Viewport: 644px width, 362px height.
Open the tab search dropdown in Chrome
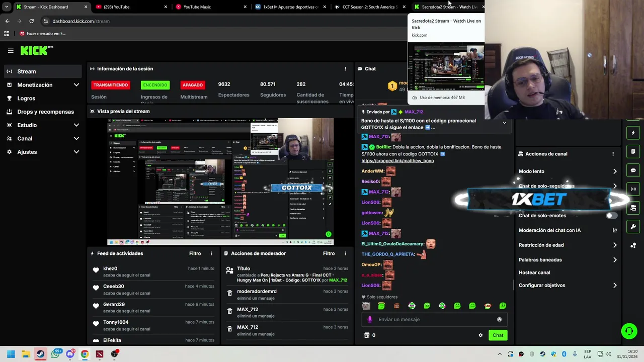7,7
